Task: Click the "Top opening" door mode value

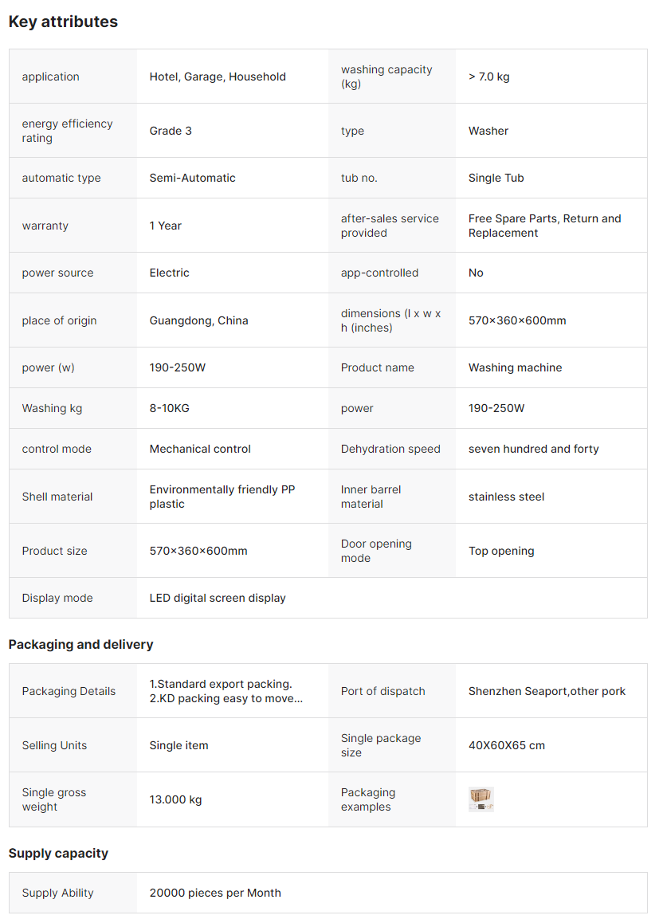Action: click(x=501, y=551)
